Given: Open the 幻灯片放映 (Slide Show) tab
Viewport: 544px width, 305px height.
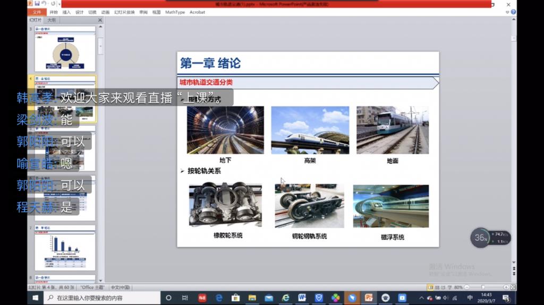Looking at the screenshot, I should pos(124,12).
